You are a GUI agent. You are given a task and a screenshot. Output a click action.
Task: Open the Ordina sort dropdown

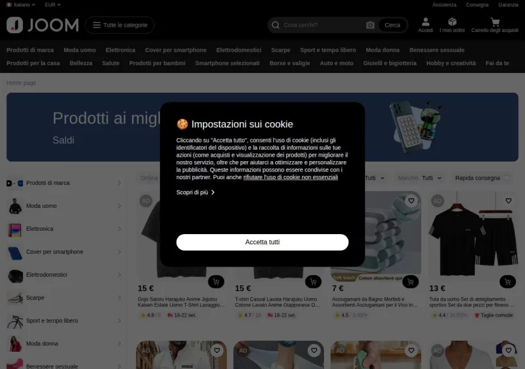click(149, 178)
